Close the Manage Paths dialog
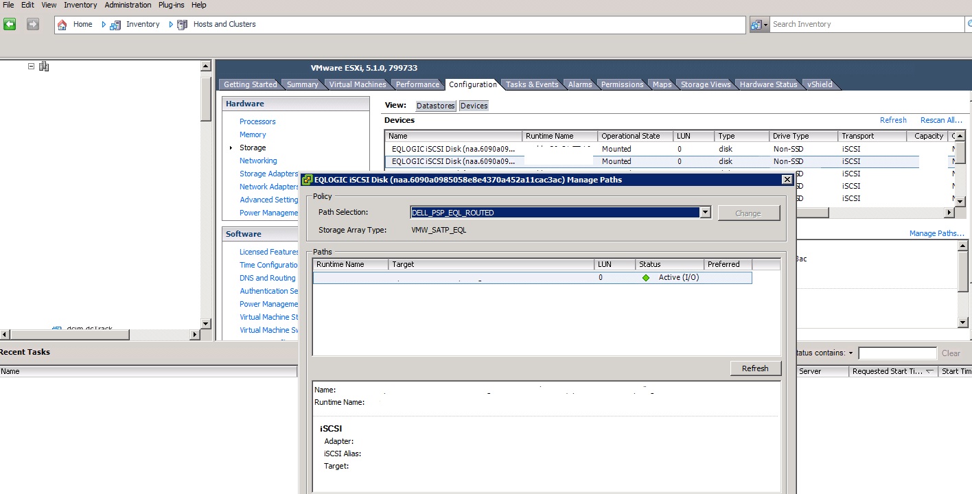 tap(787, 180)
